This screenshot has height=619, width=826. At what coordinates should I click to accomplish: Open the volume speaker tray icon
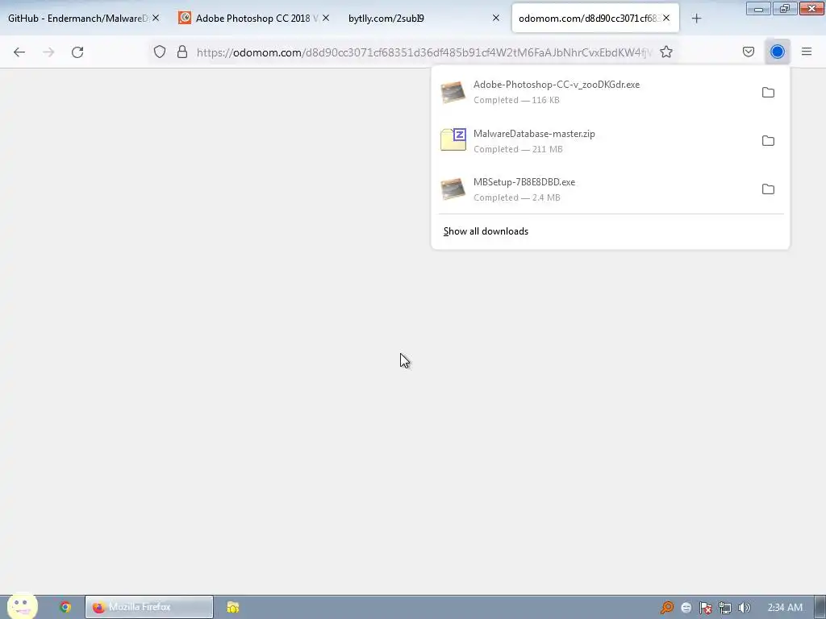(x=744, y=608)
